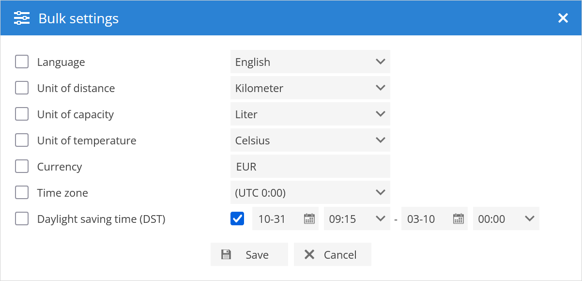Uncheck the blue DST enabled checkbox

(x=237, y=219)
